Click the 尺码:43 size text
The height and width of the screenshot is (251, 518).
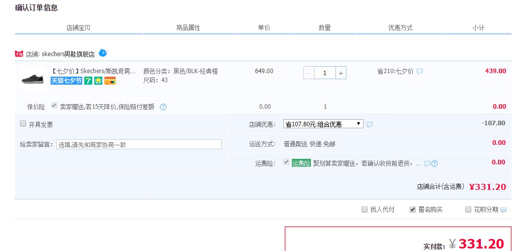coord(155,80)
